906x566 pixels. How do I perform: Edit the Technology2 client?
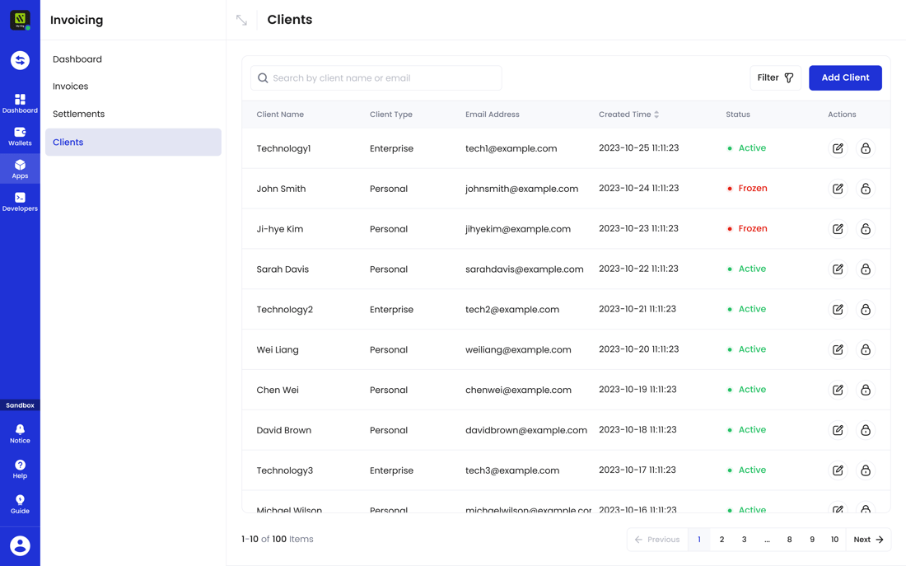pos(838,309)
